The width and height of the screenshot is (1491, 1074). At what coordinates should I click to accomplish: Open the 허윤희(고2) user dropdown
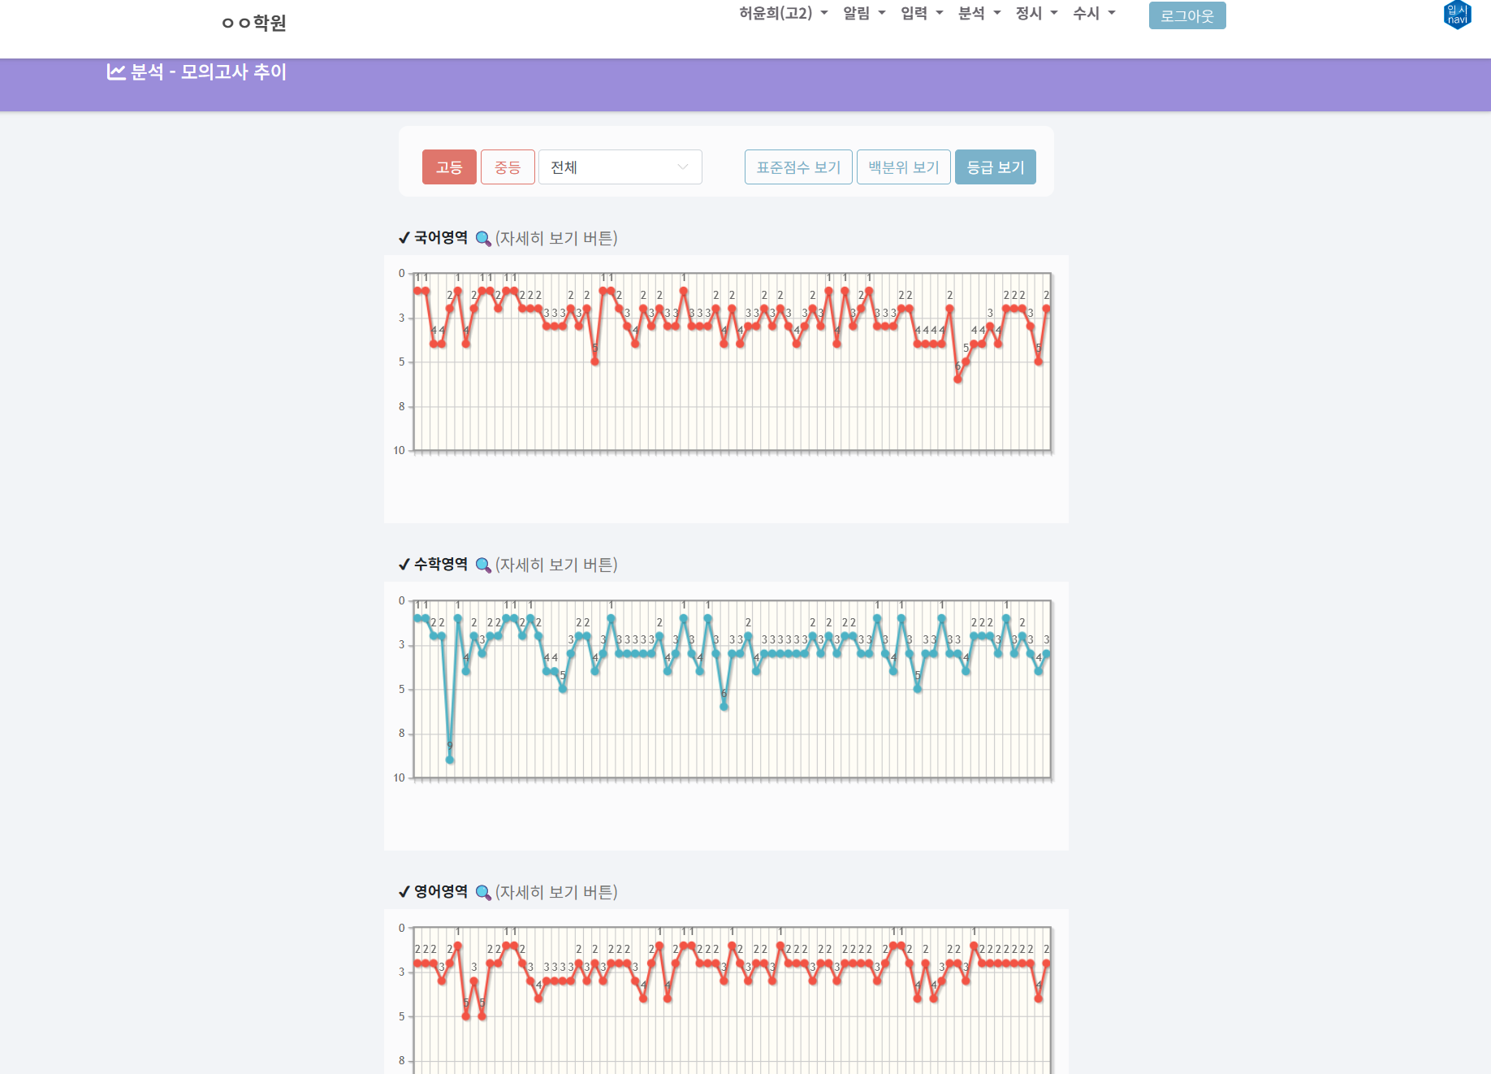pyautogui.click(x=783, y=14)
